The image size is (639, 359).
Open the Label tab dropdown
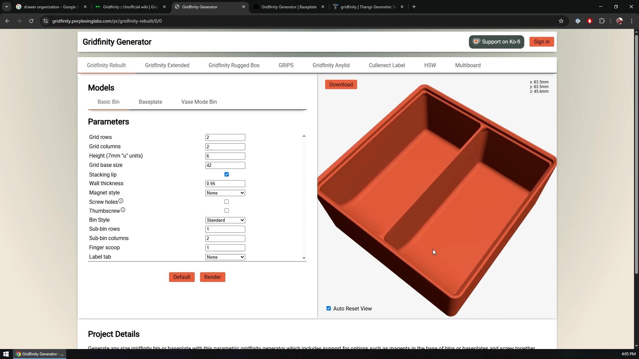pyautogui.click(x=225, y=257)
